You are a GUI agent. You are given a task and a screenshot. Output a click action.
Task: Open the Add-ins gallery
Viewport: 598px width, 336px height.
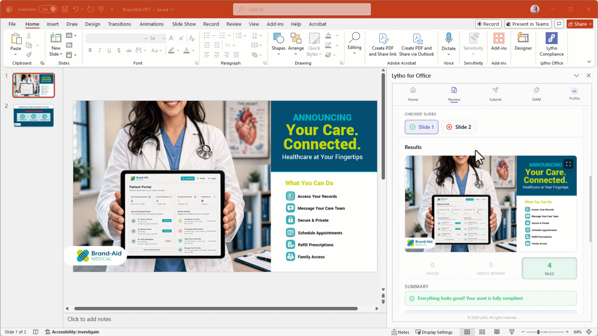pyautogui.click(x=499, y=42)
